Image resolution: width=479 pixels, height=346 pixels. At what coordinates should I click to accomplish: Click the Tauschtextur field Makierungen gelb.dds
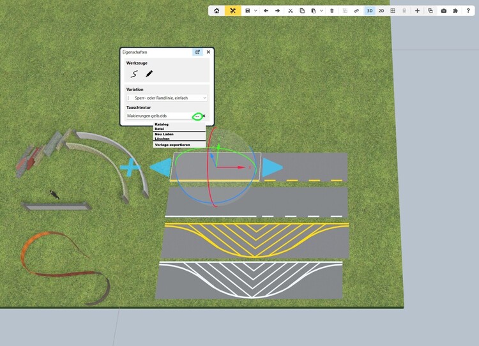(x=159, y=116)
